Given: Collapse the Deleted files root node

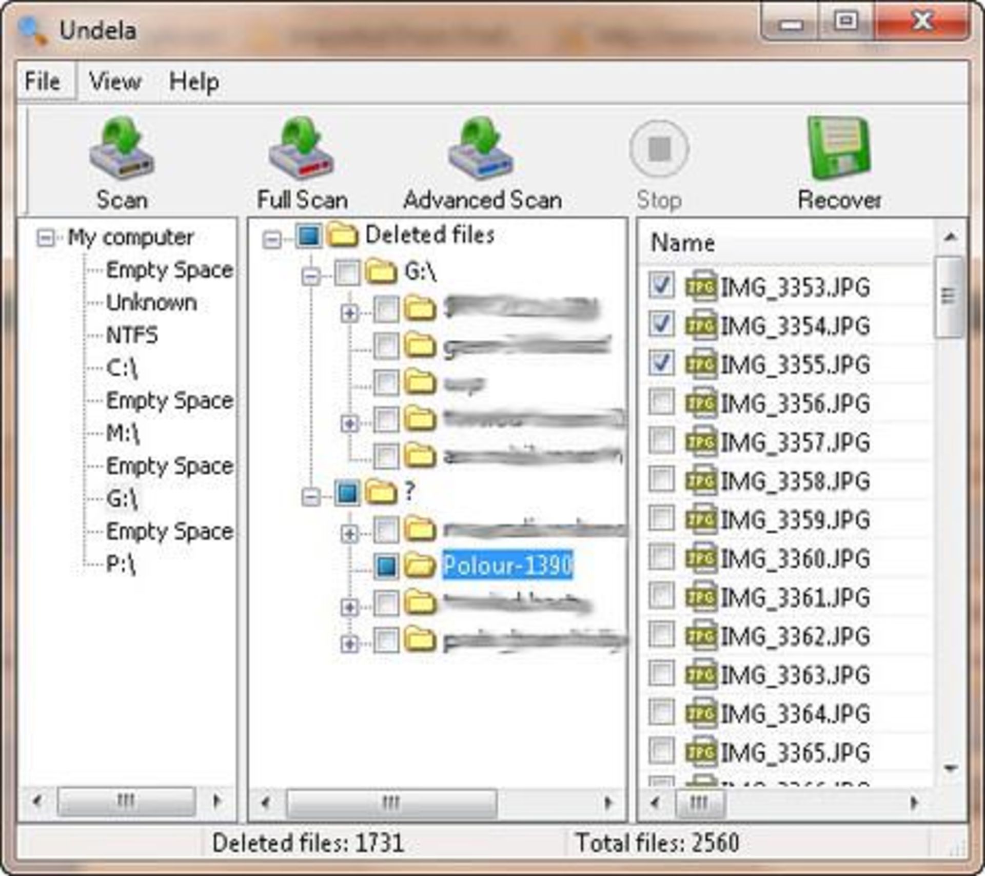Looking at the screenshot, I should 272,239.
